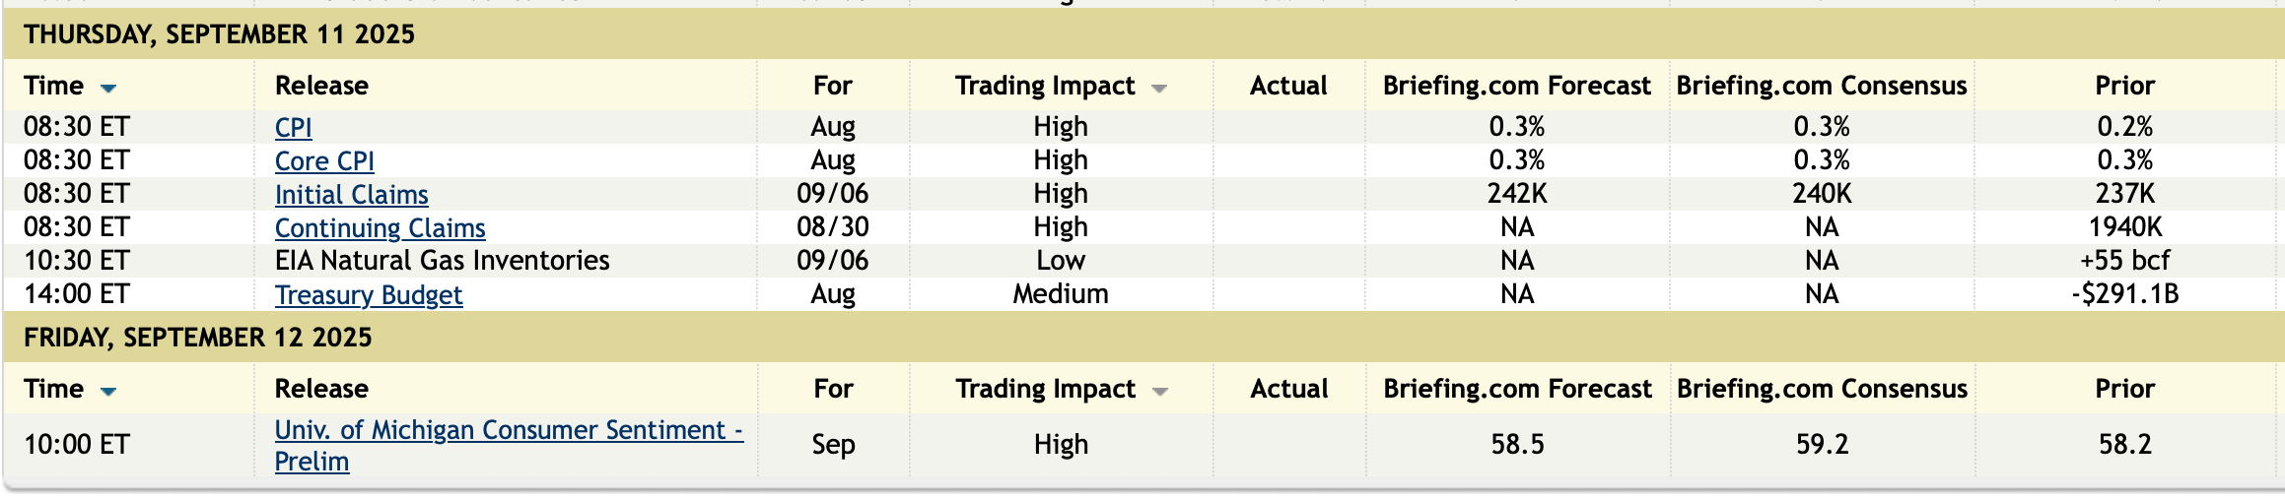Screen dimensions: 2285x498
Task: Click the Time sort arrow under Thursday
Action: tap(108, 88)
